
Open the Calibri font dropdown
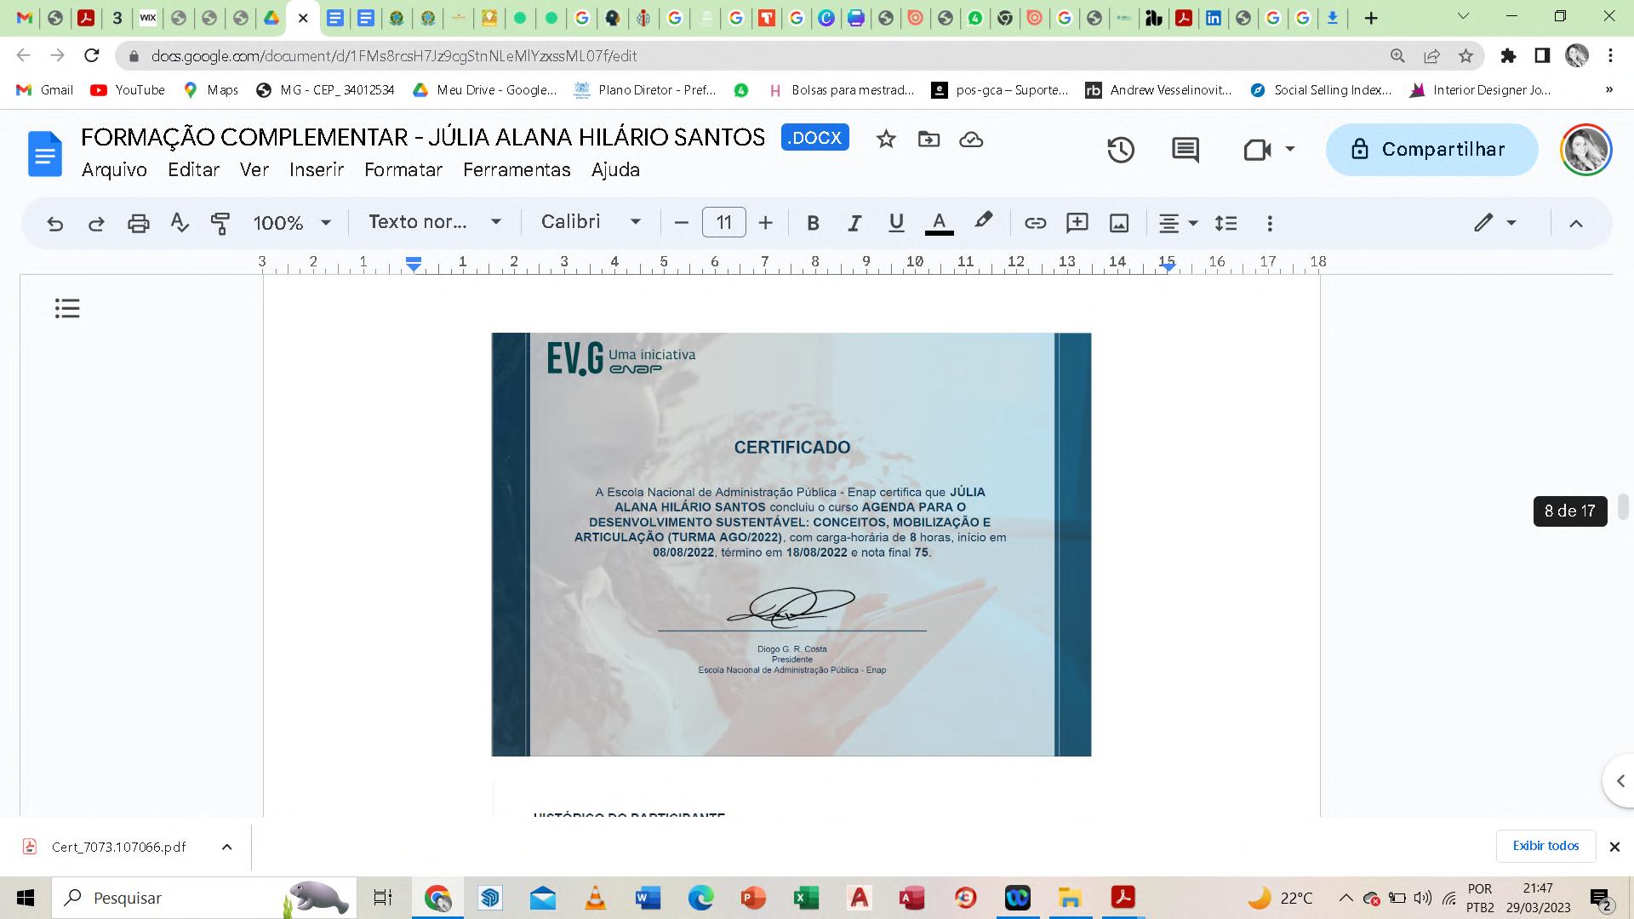point(591,222)
